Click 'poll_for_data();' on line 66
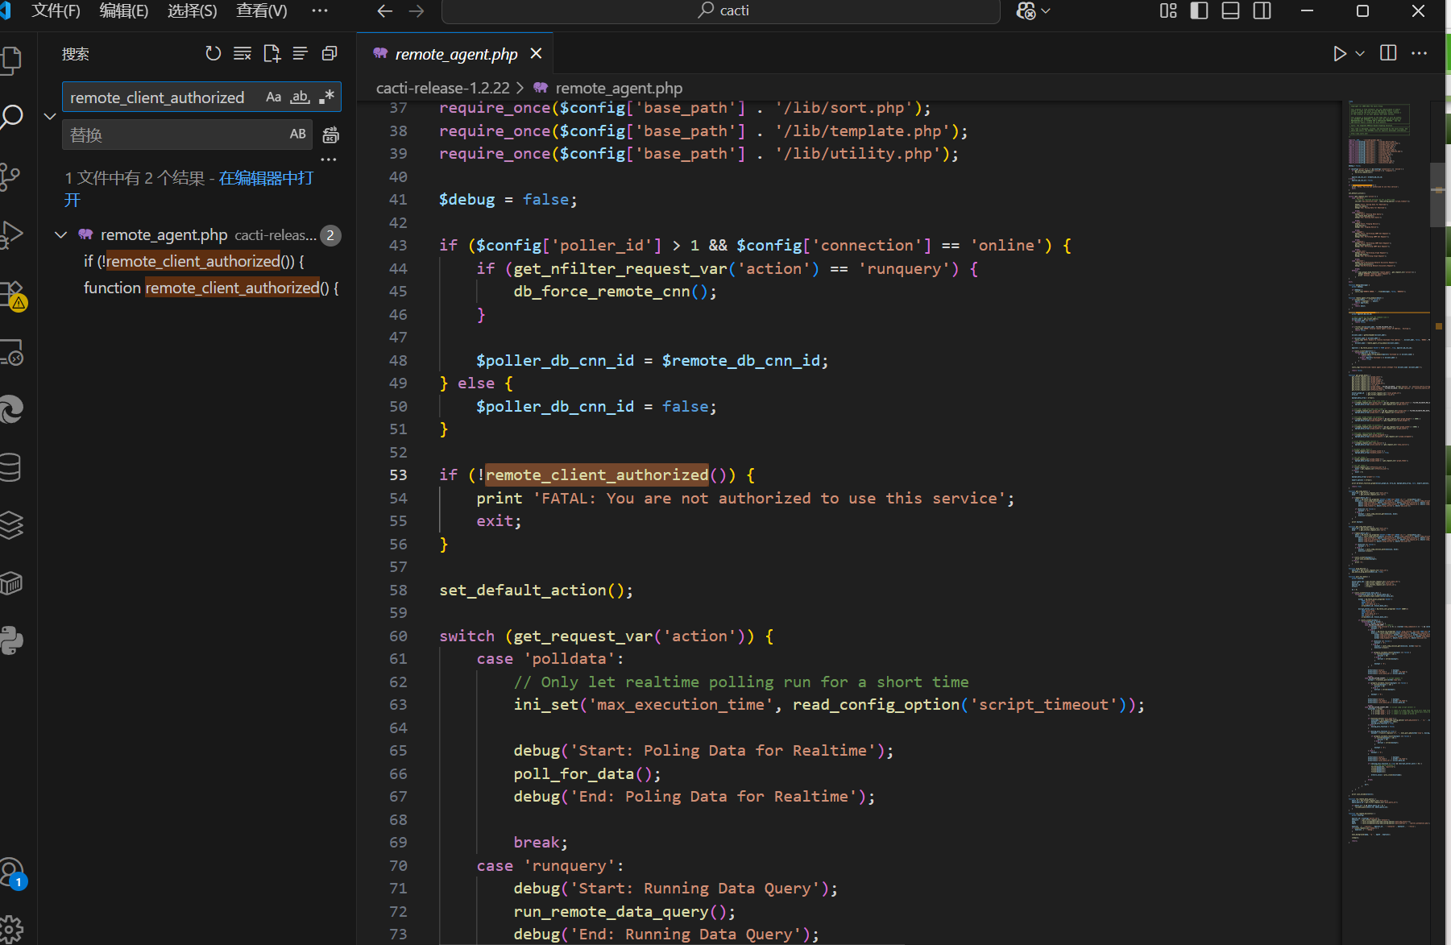This screenshot has width=1451, height=945. pyautogui.click(x=587, y=773)
